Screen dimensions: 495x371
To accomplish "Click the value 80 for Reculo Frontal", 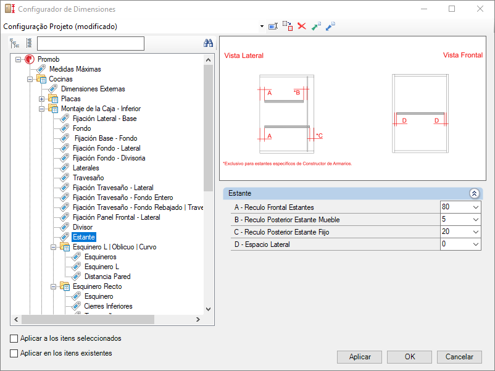I will tap(446, 207).
